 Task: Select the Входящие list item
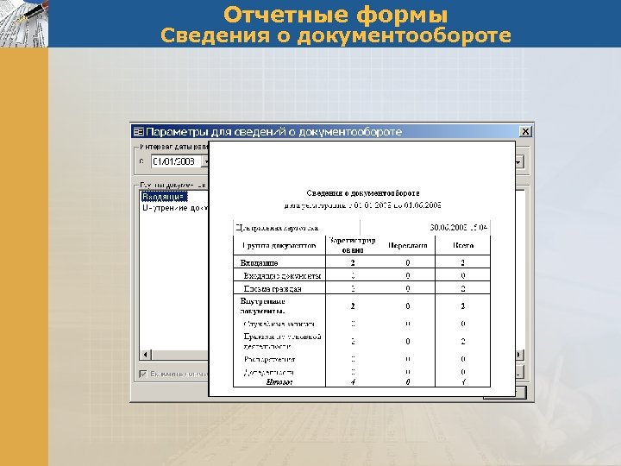click(164, 197)
